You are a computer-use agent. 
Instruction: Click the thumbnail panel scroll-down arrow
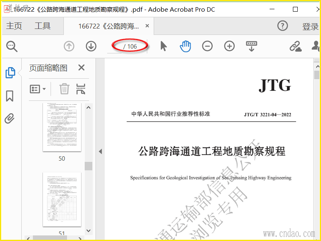[88, 231]
